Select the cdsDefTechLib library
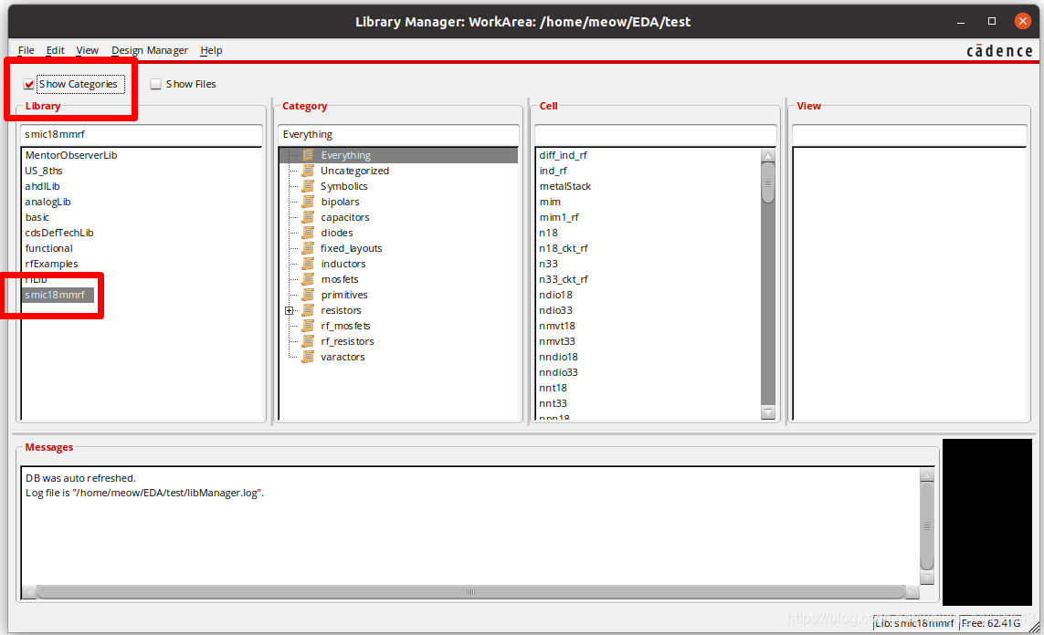This screenshot has height=635, width=1044. point(59,233)
